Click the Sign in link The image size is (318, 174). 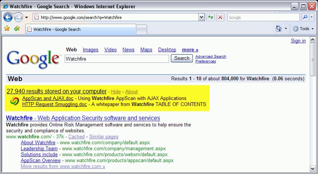pyautogui.click(x=298, y=41)
